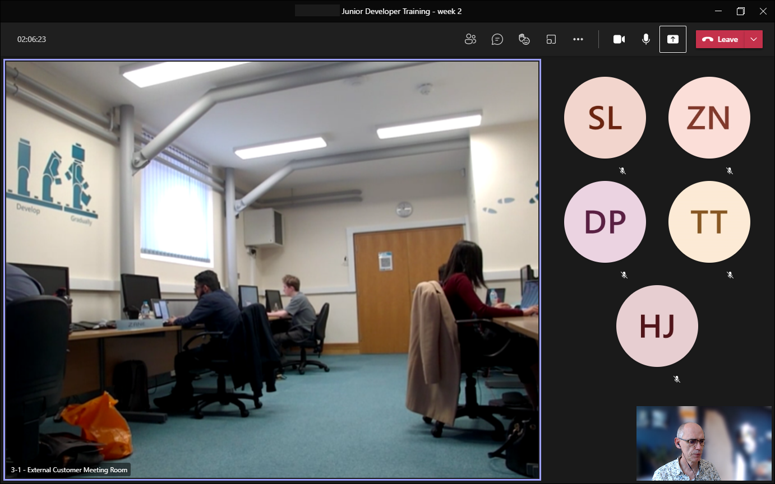
Task: Minimize the Teams meeting window
Action: 718,11
